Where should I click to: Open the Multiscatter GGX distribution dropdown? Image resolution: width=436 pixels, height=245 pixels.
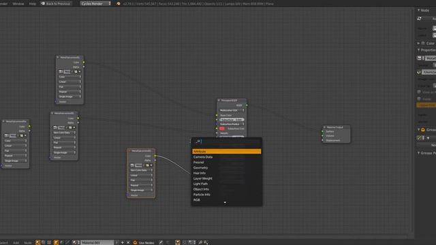pyautogui.click(x=232, y=110)
